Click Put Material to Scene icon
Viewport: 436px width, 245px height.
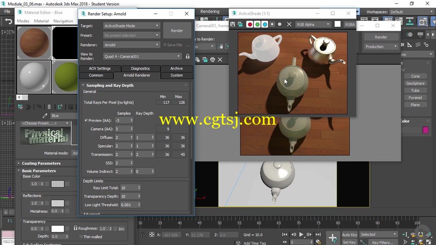pyautogui.click(x=28, y=107)
